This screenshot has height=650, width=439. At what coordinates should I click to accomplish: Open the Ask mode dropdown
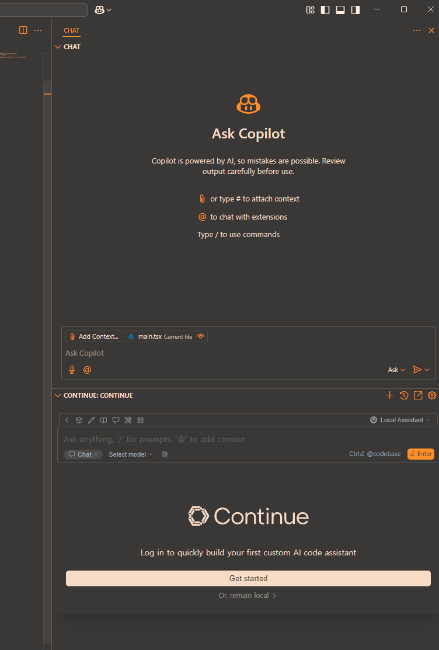pyautogui.click(x=396, y=370)
